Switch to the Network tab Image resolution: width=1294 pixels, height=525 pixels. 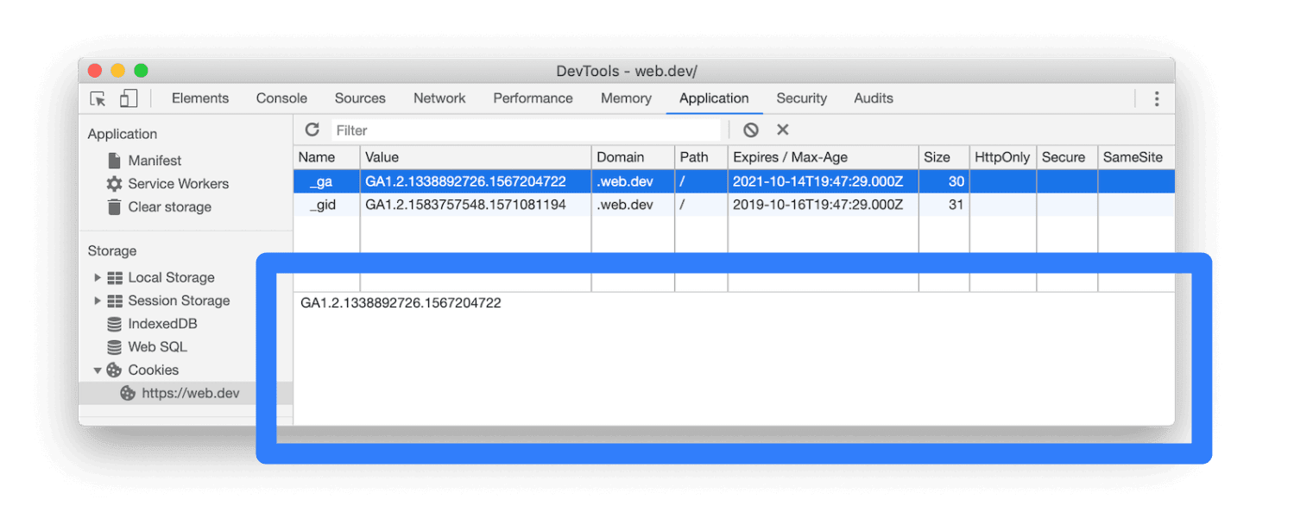coord(439,98)
